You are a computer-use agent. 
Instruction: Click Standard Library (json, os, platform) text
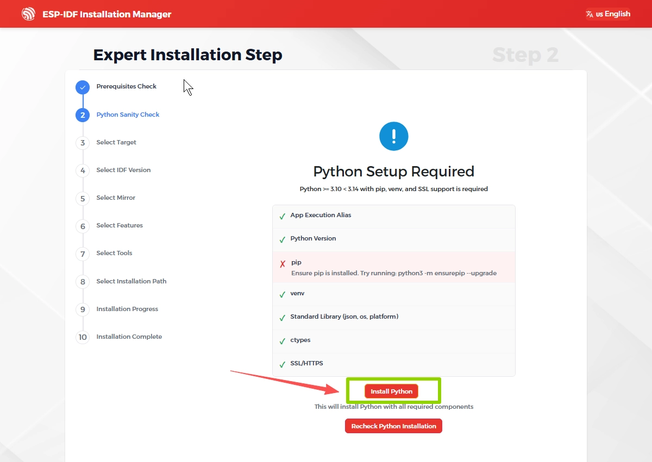[344, 317]
